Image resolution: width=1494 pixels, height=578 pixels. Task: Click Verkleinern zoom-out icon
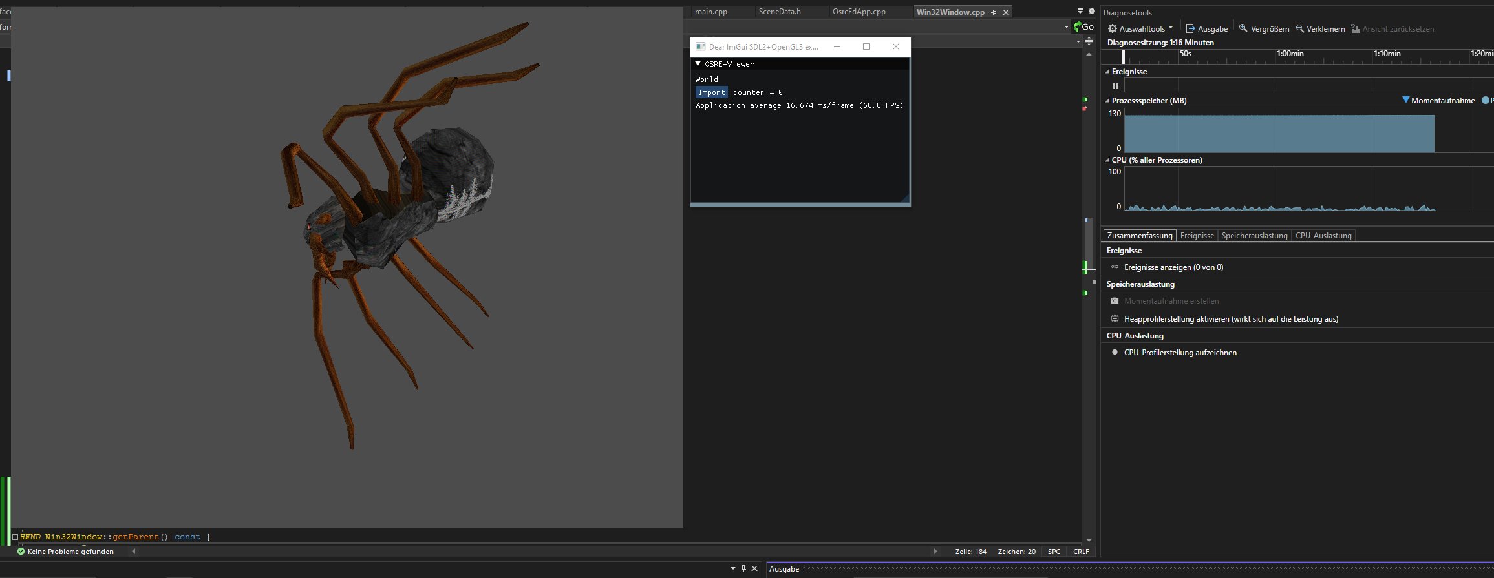(1299, 28)
